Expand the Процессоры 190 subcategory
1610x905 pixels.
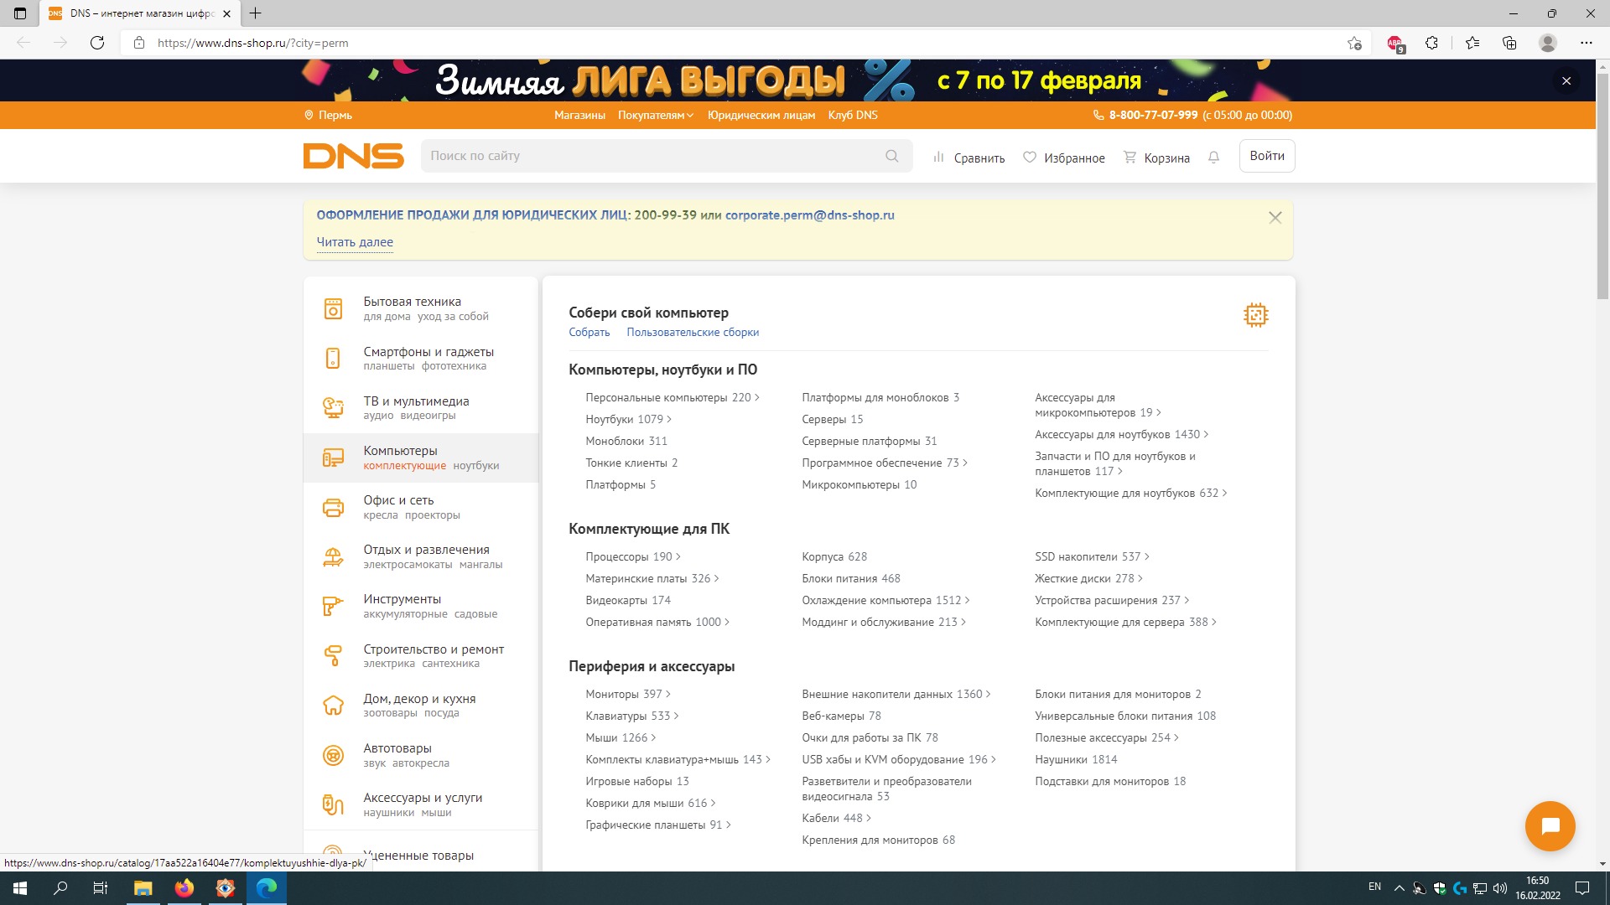pos(633,556)
